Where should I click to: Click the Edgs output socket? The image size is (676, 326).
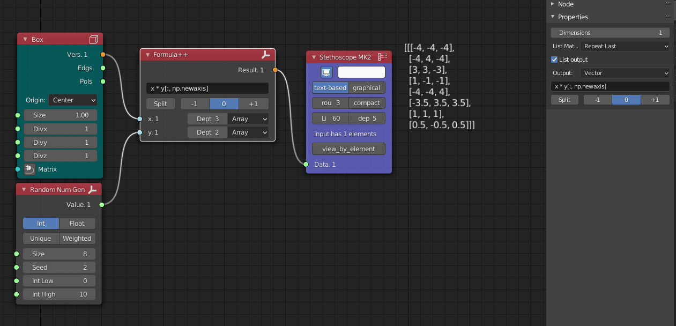(x=103, y=68)
